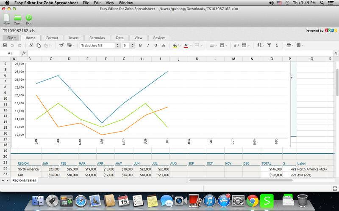The width and height of the screenshot is (339, 211).
Task: Switch to the Format tab
Action: pos(52,38)
